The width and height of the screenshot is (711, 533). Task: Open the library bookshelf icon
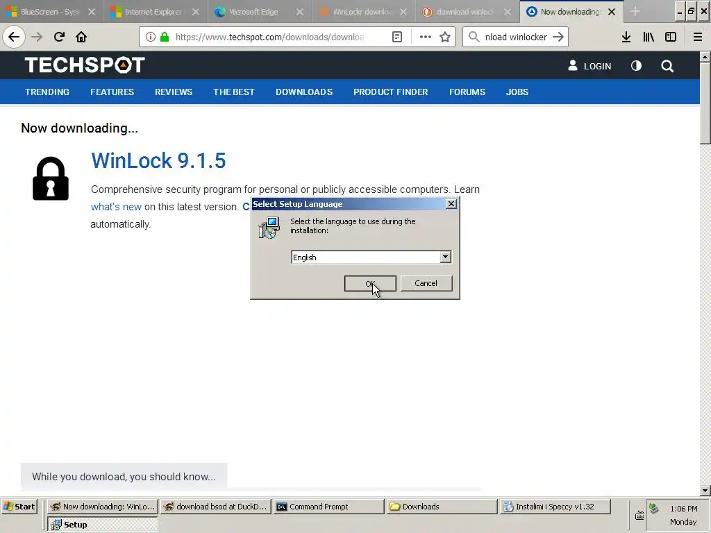(649, 37)
